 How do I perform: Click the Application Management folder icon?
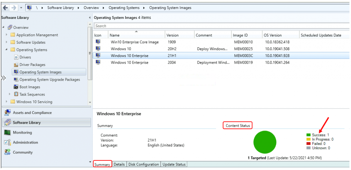13,35
